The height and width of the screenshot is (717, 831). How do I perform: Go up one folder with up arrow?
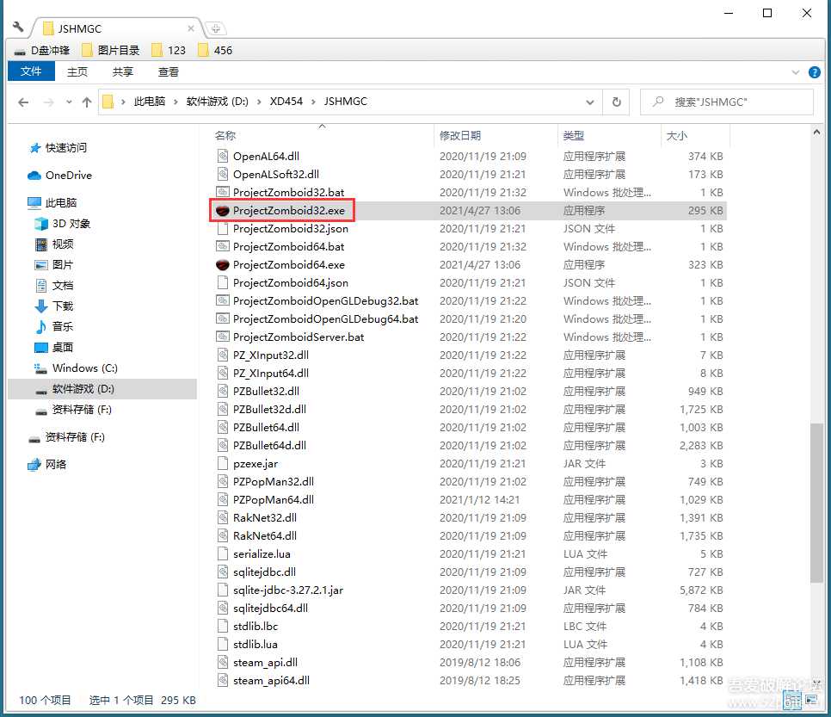pos(86,102)
